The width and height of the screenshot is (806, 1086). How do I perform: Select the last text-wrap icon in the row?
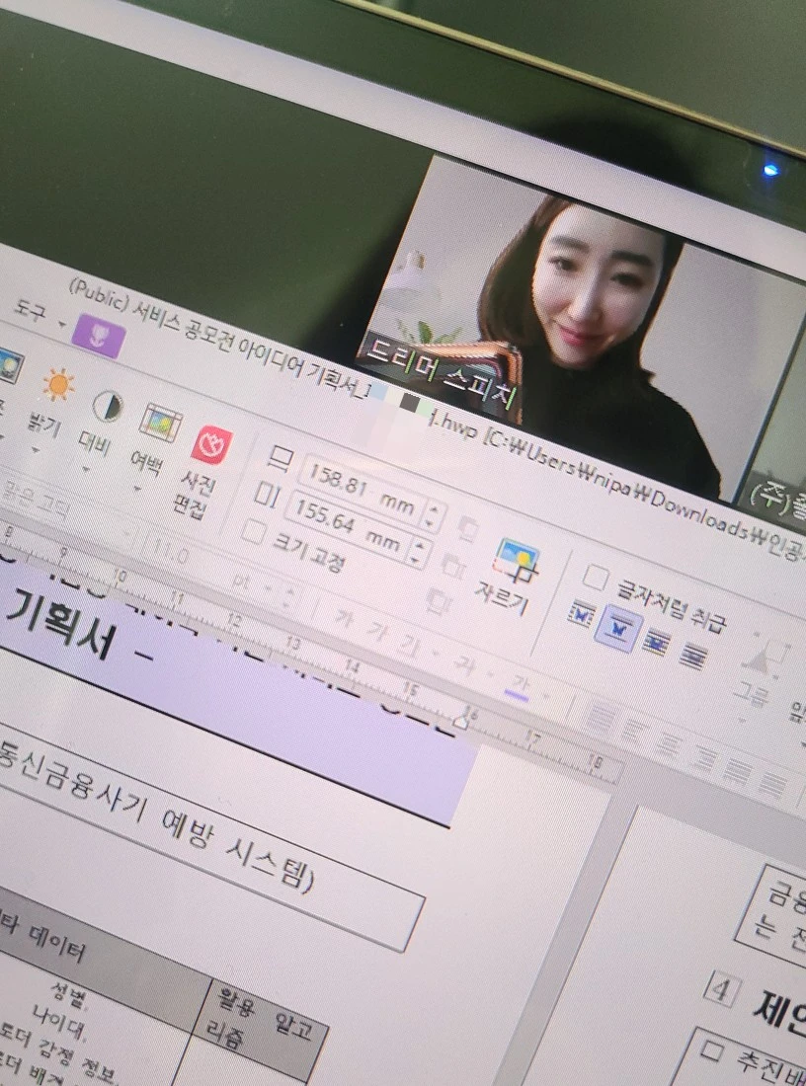692,655
